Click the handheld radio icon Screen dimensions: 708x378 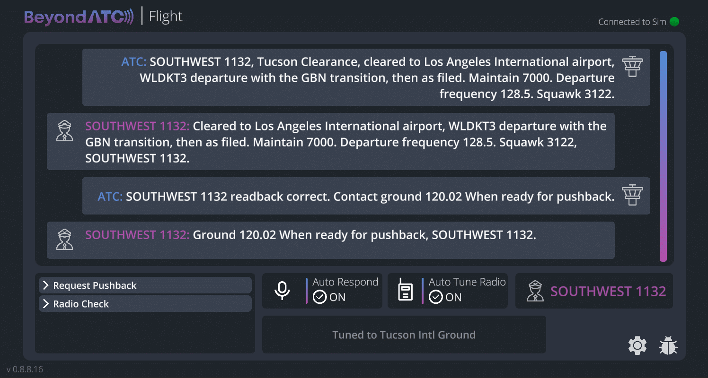406,291
